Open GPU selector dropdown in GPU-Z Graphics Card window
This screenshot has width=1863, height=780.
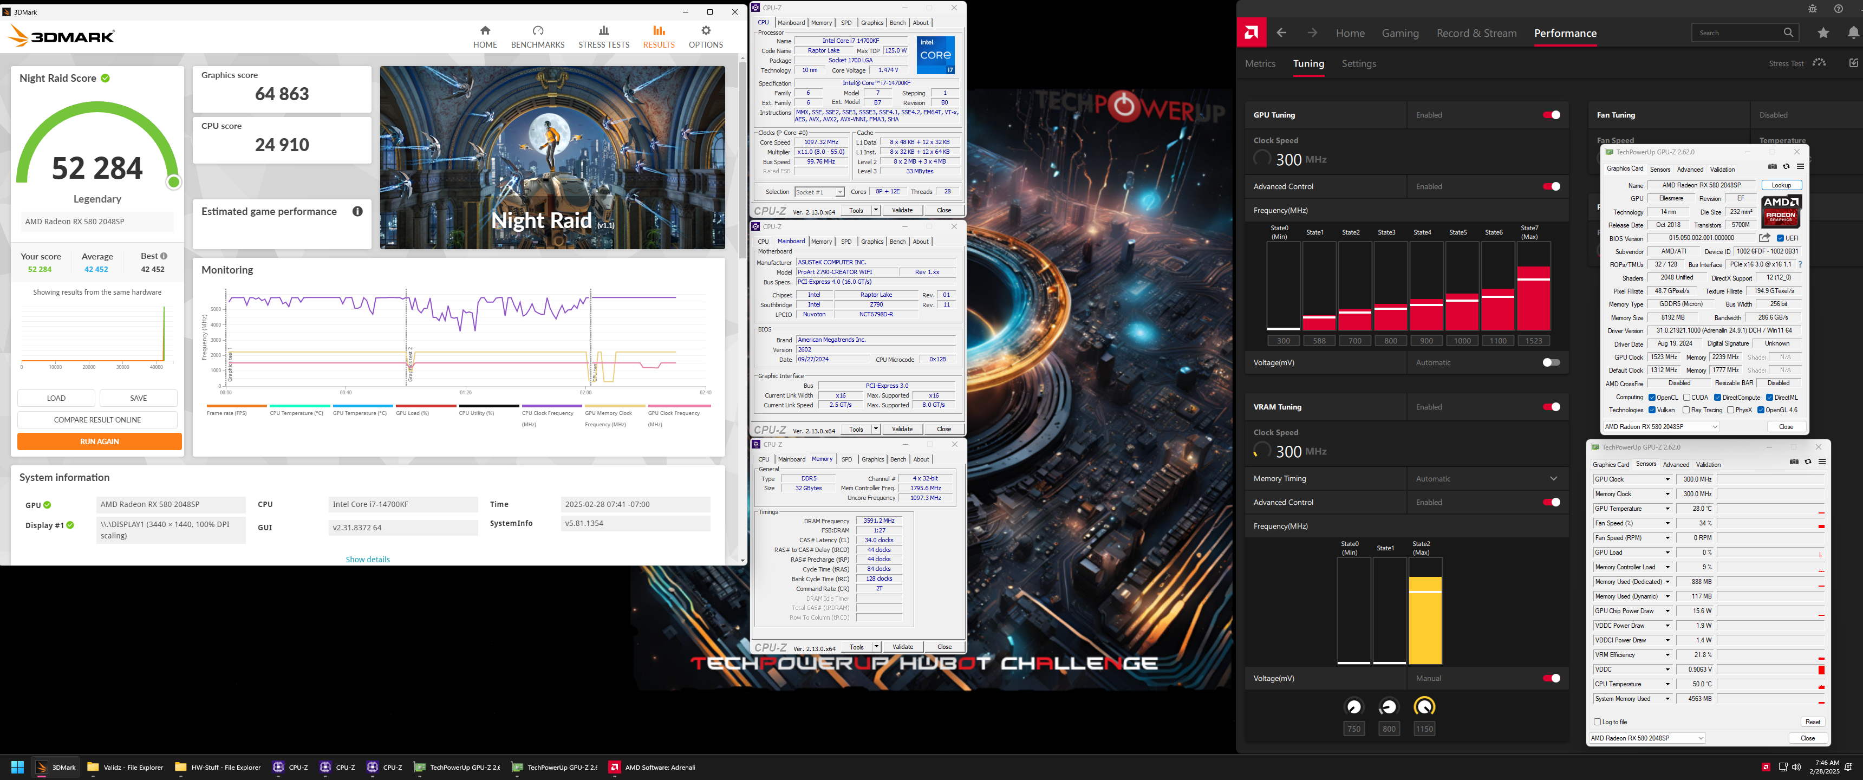[x=1661, y=427]
